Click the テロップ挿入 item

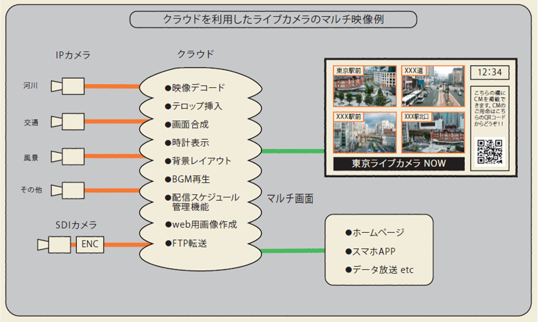pos(194,106)
